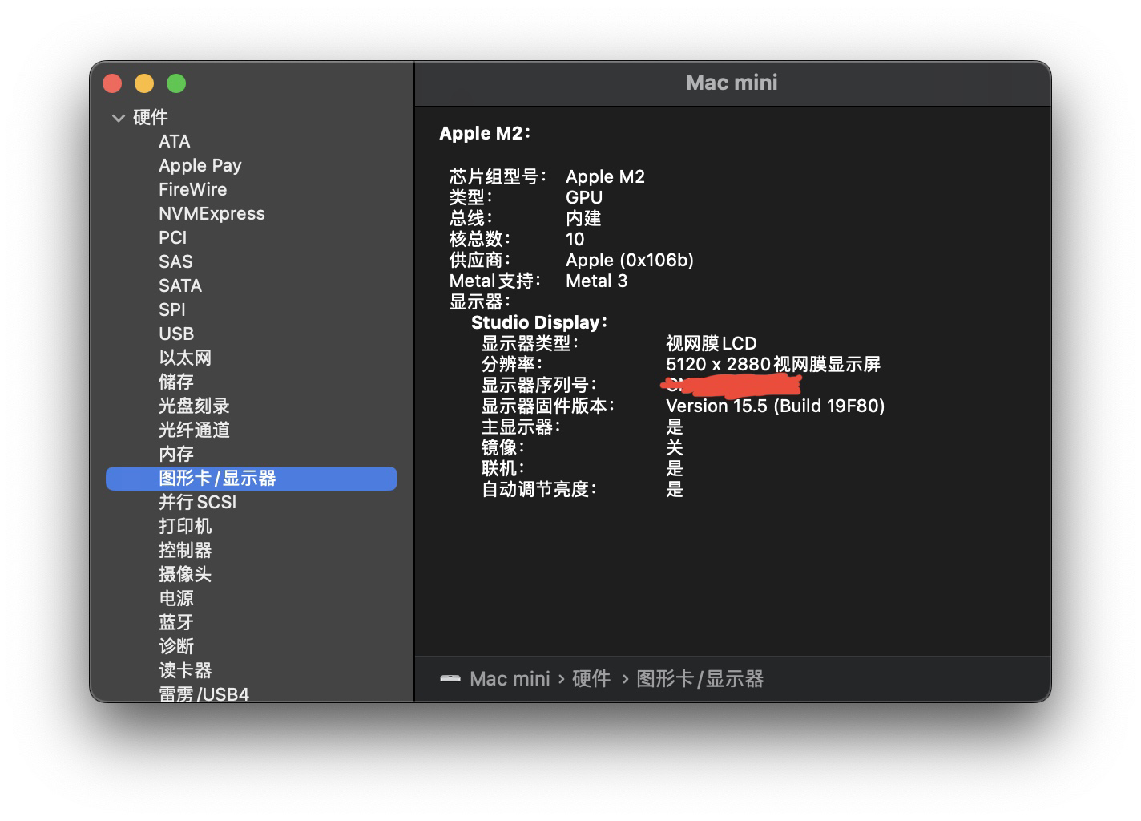Viewport: 1141px width, 821px height.
Task: Click 图形卡/显示器 in the path bar
Action: [x=700, y=679]
